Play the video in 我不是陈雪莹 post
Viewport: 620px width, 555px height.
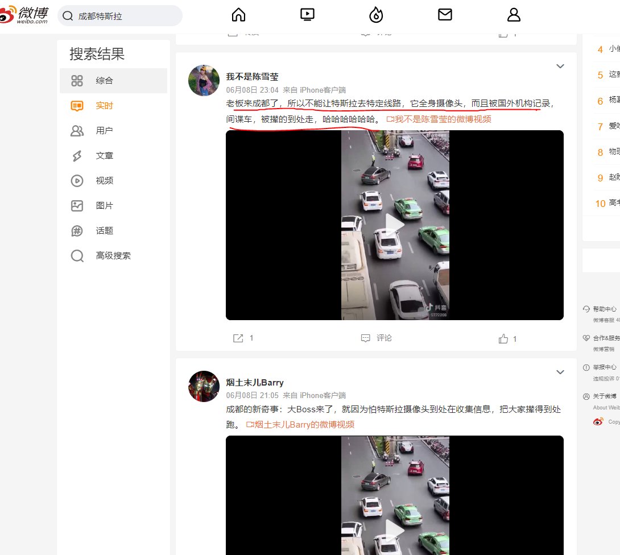pyautogui.click(x=394, y=225)
